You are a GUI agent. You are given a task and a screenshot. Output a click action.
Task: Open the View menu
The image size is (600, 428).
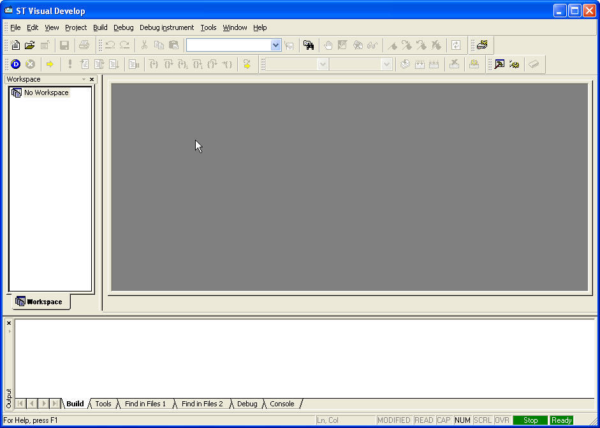[52, 27]
